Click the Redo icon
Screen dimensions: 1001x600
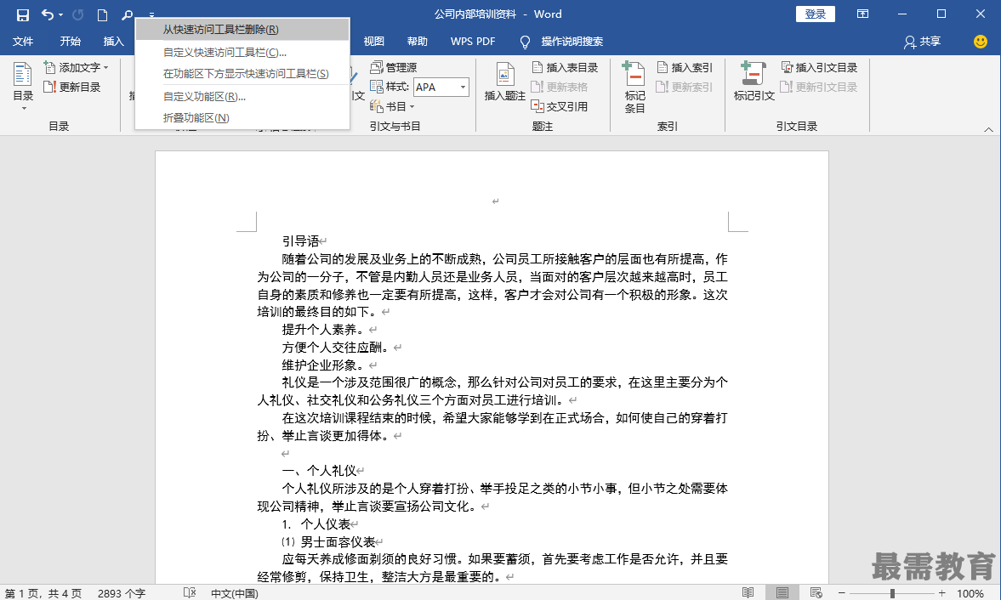(78, 14)
